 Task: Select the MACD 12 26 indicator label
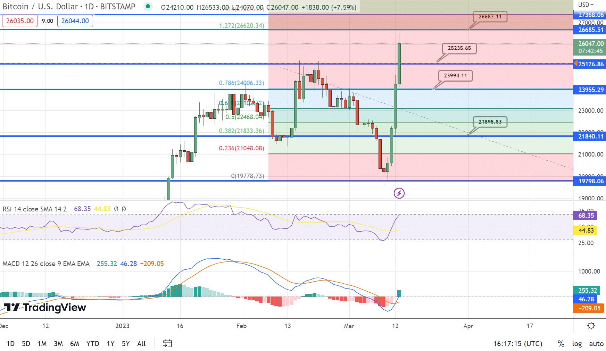pos(46,264)
